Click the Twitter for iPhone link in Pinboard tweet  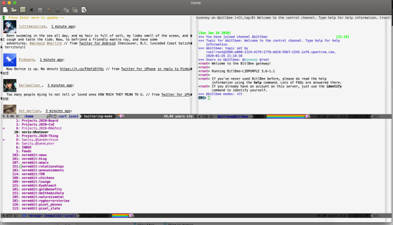(139, 69)
